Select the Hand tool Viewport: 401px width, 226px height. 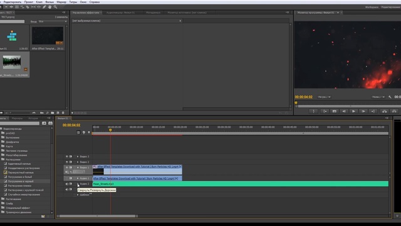(x=49, y=7)
